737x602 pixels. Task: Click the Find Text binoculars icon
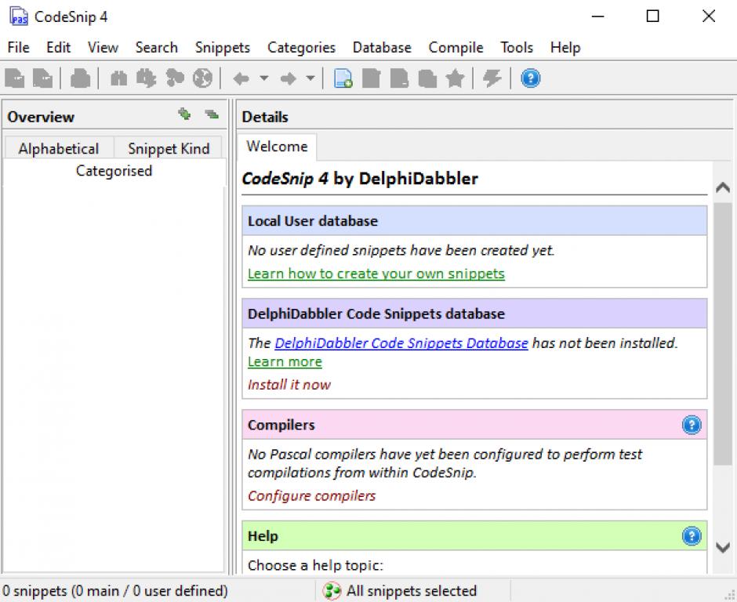click(118, 78)
